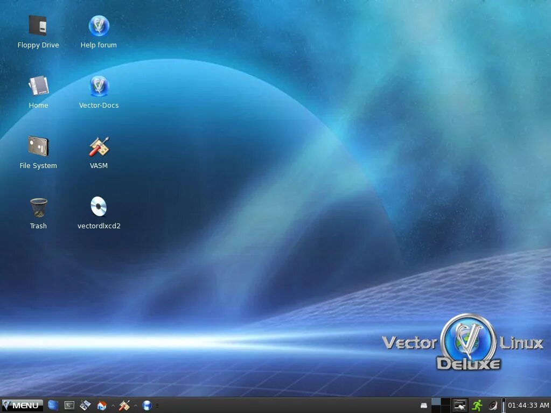This screenshot has height=413, width=551.
Task: Select the Trash desktop icon
Action: coord(38,213)
